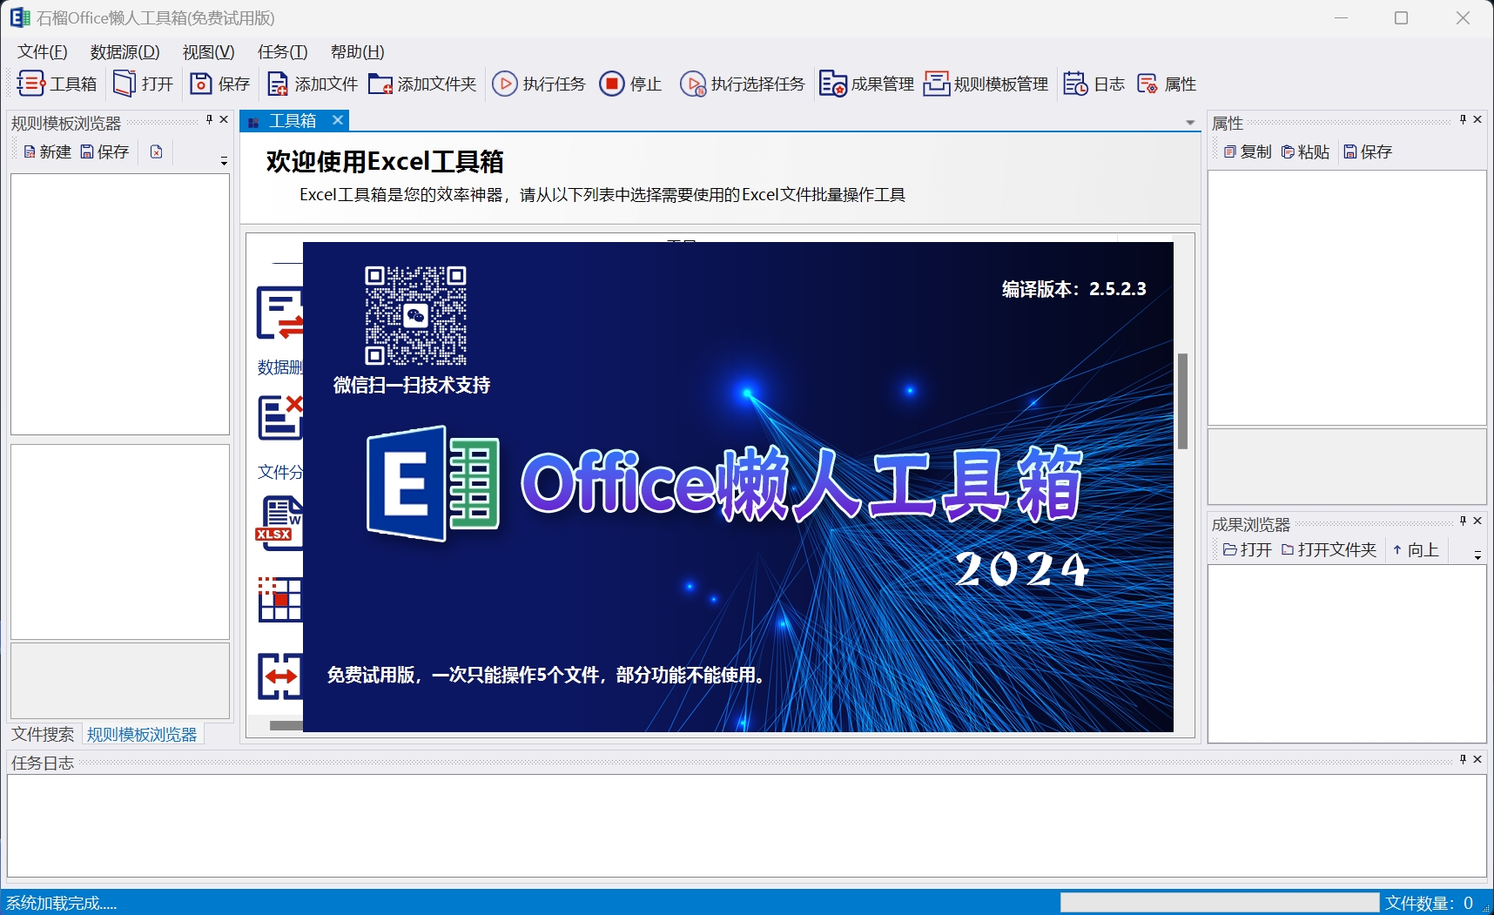Screen dimensions: 1494x915
Task: Minimize the application window
Action: pos(1341,18)
